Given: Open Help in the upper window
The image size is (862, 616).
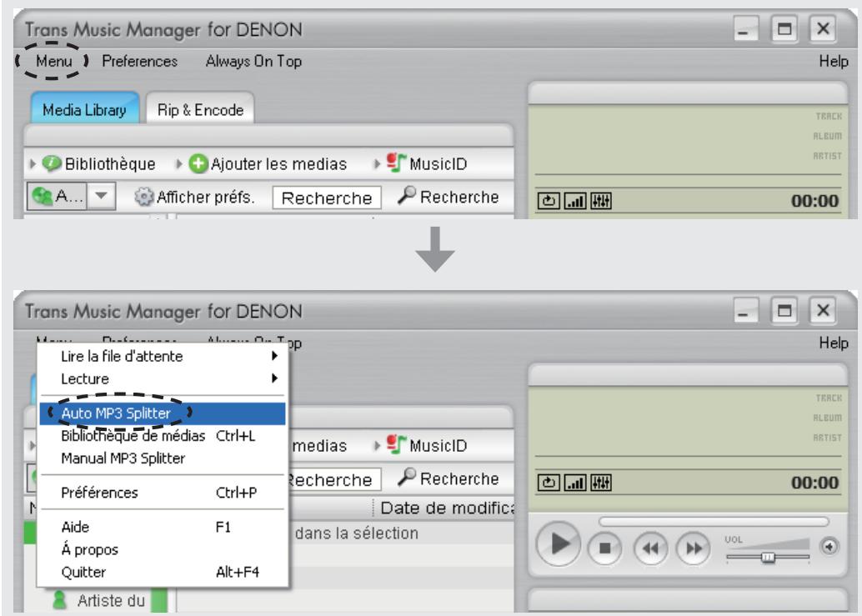Looking at the screenshot, I should click(x=834, y=61).
